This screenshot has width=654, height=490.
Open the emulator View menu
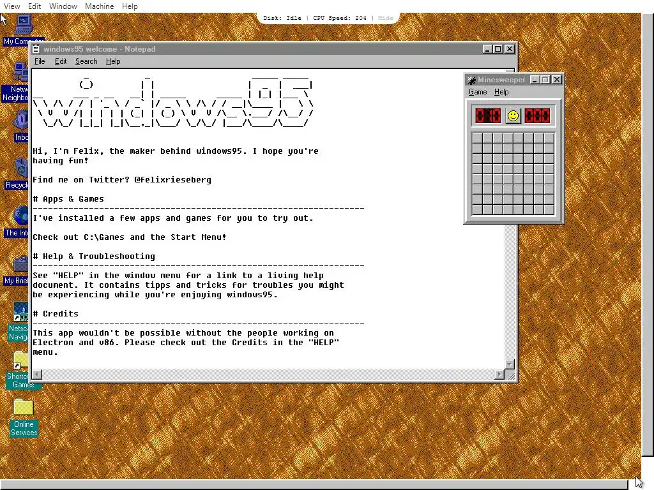pyautogui.click(x=11, y=6)
